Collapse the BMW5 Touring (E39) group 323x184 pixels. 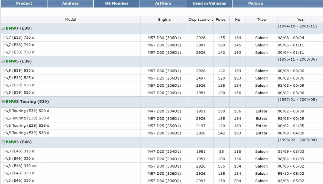(3, 102)
